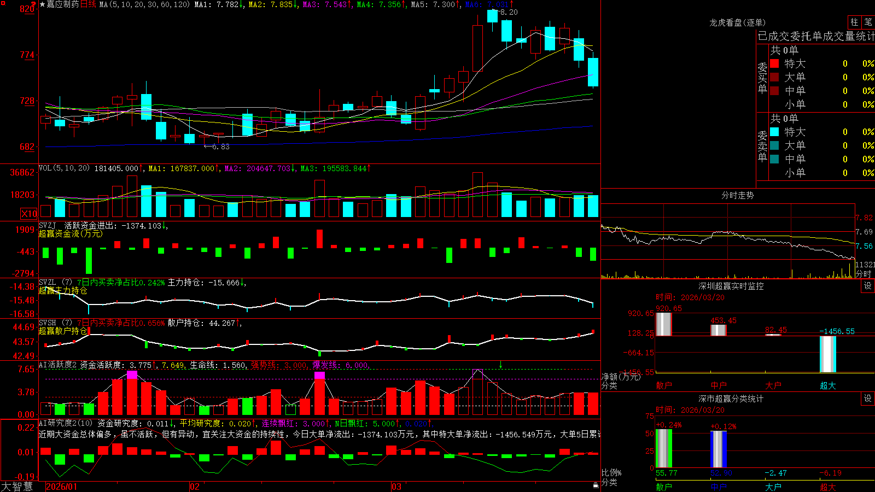Click the SVZL (7) indicator label
The height and width of the screenshot is (492, 875).
[x=55, y=282]
